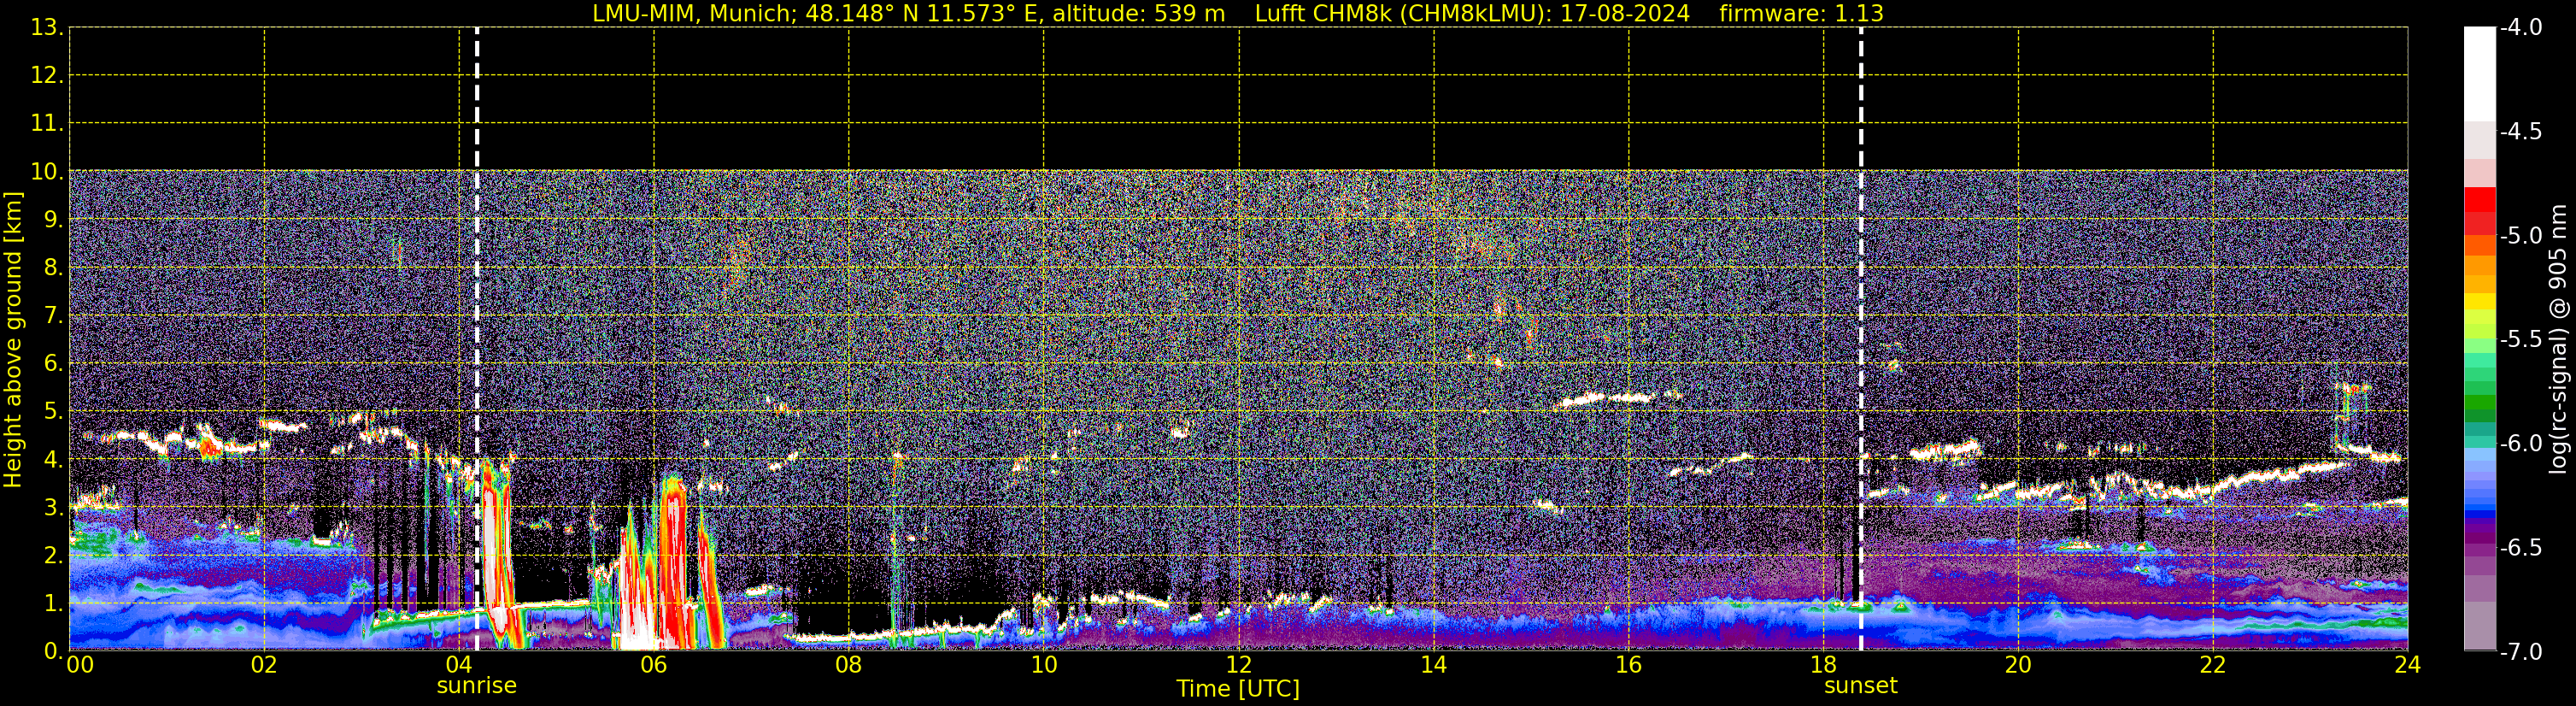
Task: Click the "22" tick on the time axis
Action: [2213, 666]
